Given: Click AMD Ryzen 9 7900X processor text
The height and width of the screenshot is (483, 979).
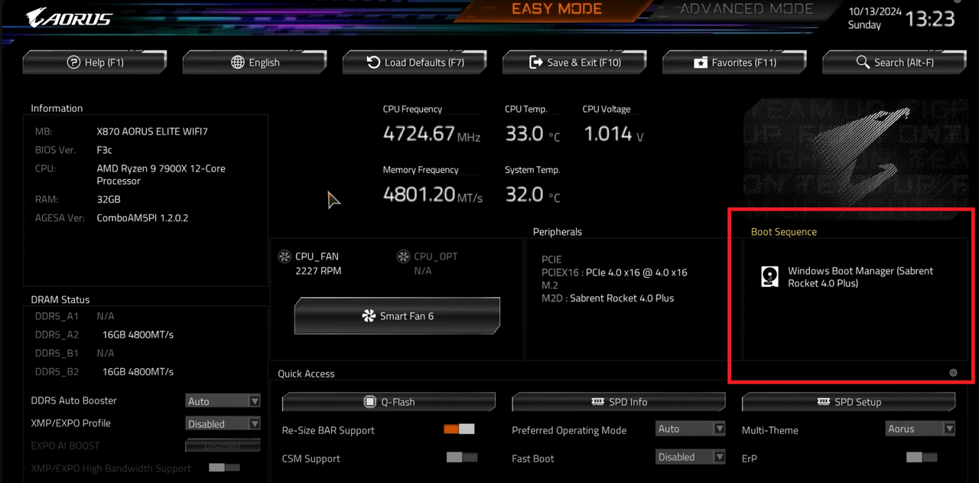Looking at the screenshot, I should click(x=161, y=175).
